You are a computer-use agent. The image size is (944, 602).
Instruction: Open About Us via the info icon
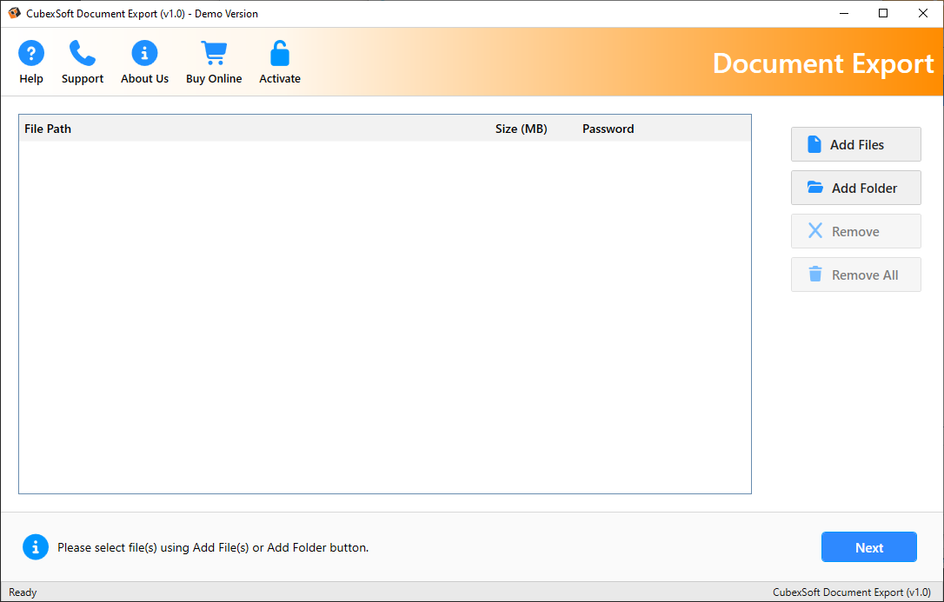144,52
